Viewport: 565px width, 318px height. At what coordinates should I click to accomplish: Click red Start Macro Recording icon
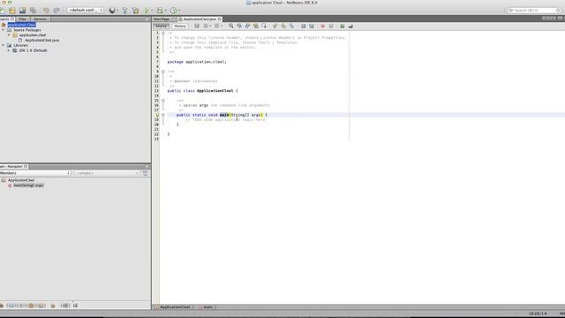tap(322, 26)
